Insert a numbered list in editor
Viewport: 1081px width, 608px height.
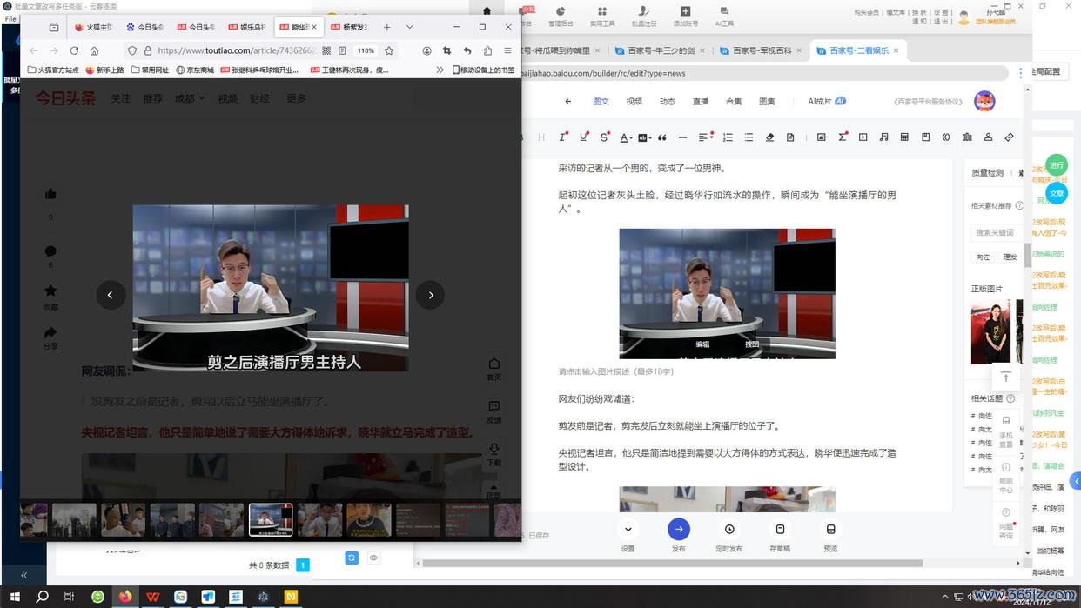click(728, 137)
